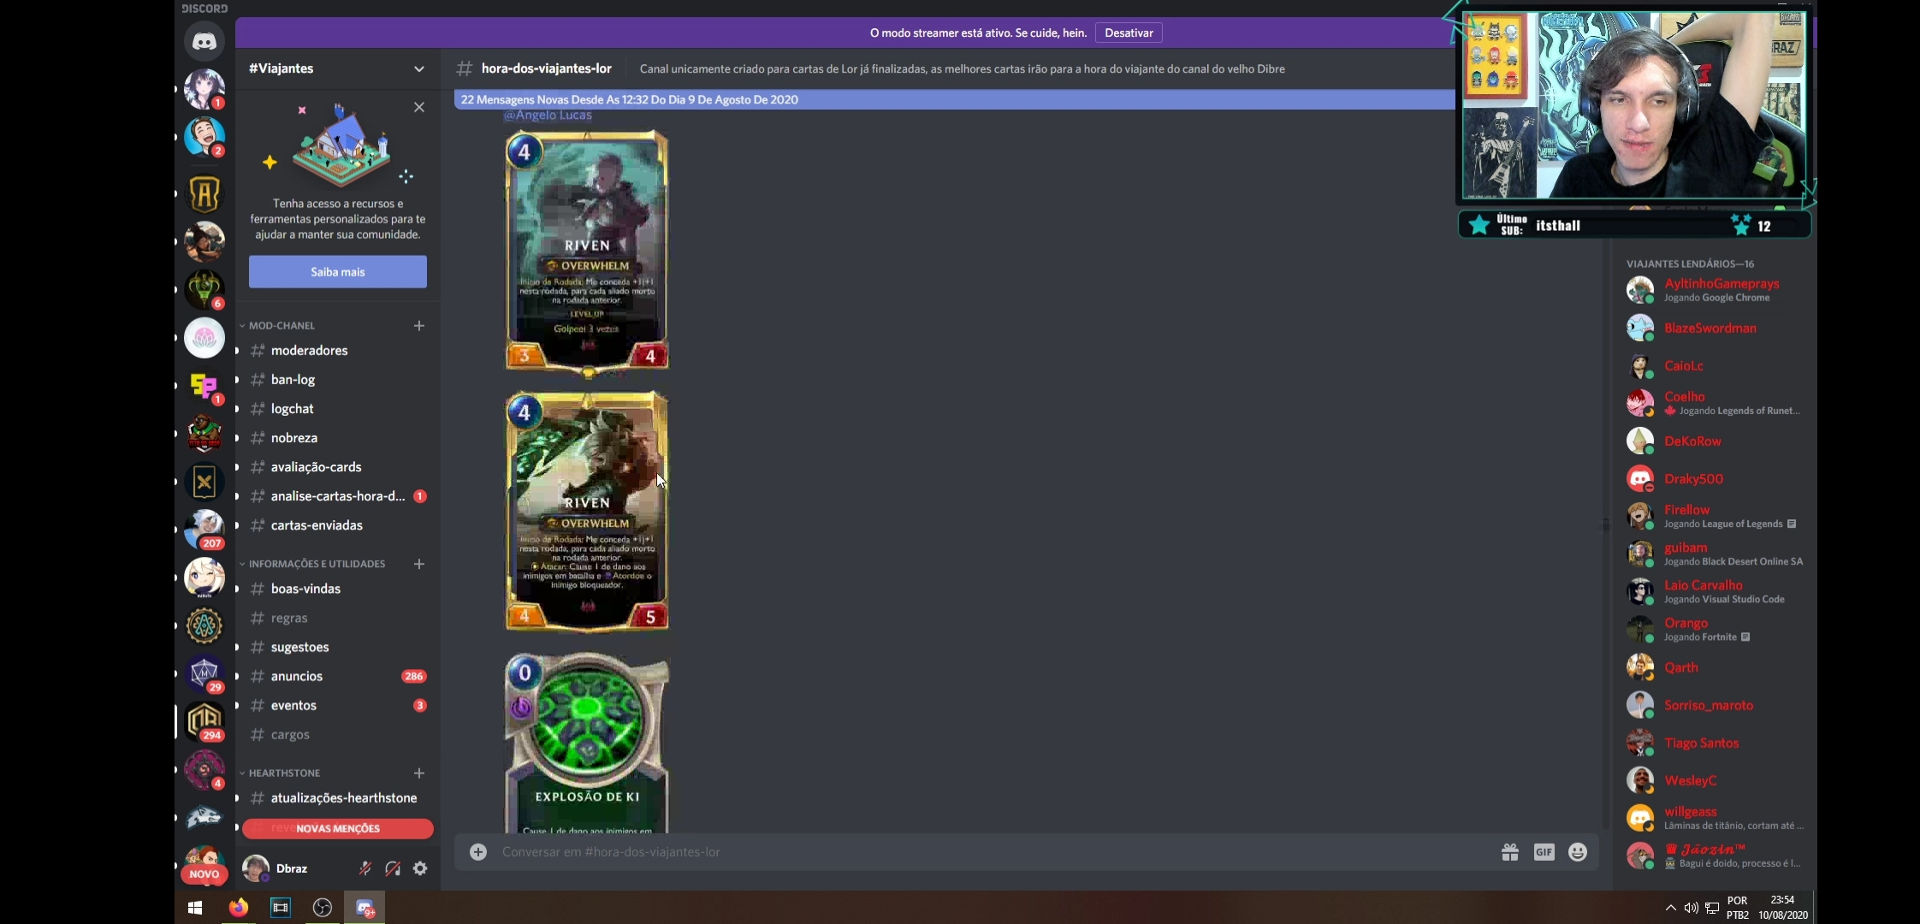Open the OBS taskbar icon
Viewport: 1920px width, 924px height.
click(323, 908)
